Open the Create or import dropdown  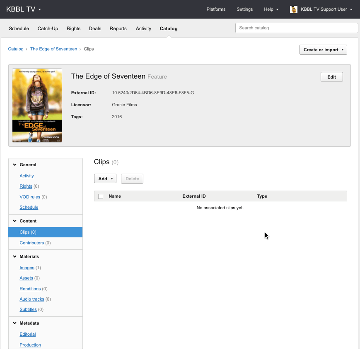[x=323, y=50]
